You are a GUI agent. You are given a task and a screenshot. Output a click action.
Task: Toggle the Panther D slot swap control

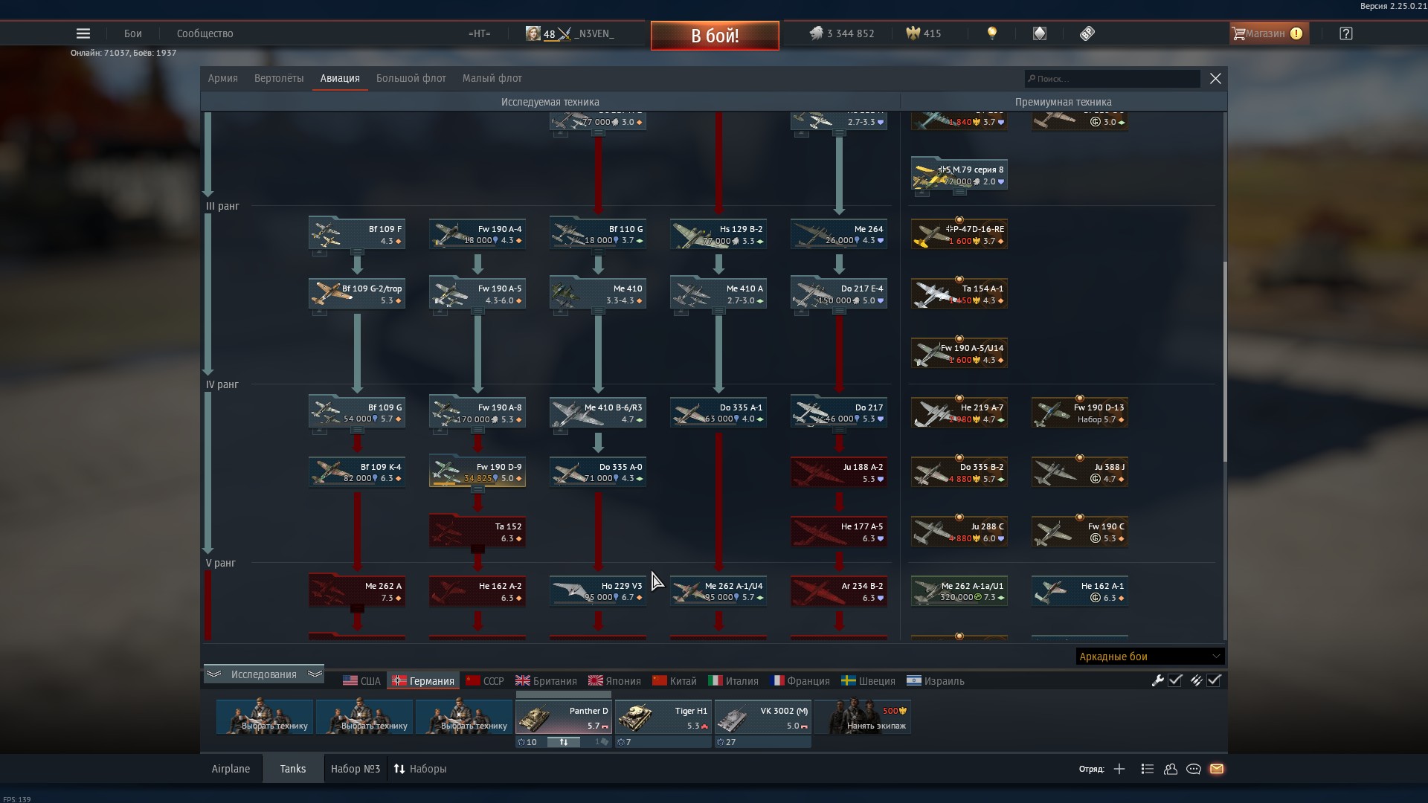(x=563, y=742)
